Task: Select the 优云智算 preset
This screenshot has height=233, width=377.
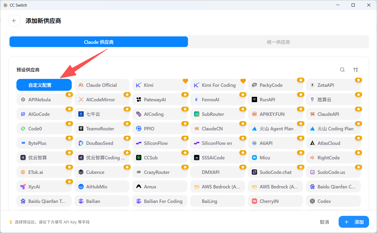Action: (x=44, y=158)
